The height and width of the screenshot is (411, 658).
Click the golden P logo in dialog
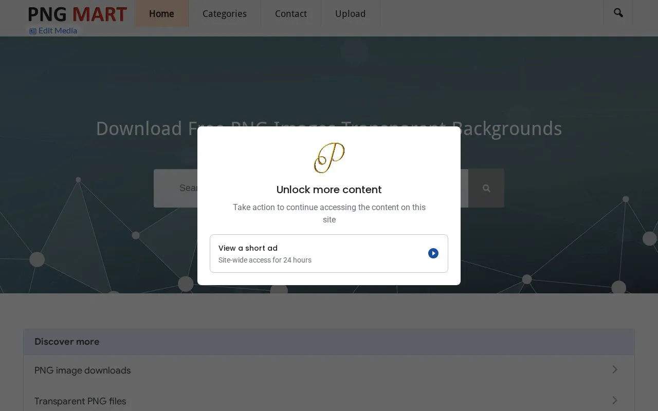[329, 158]
